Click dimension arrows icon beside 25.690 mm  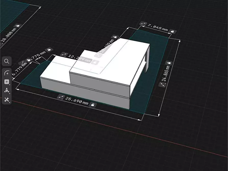pyautogui.click(x=61, y=97)
